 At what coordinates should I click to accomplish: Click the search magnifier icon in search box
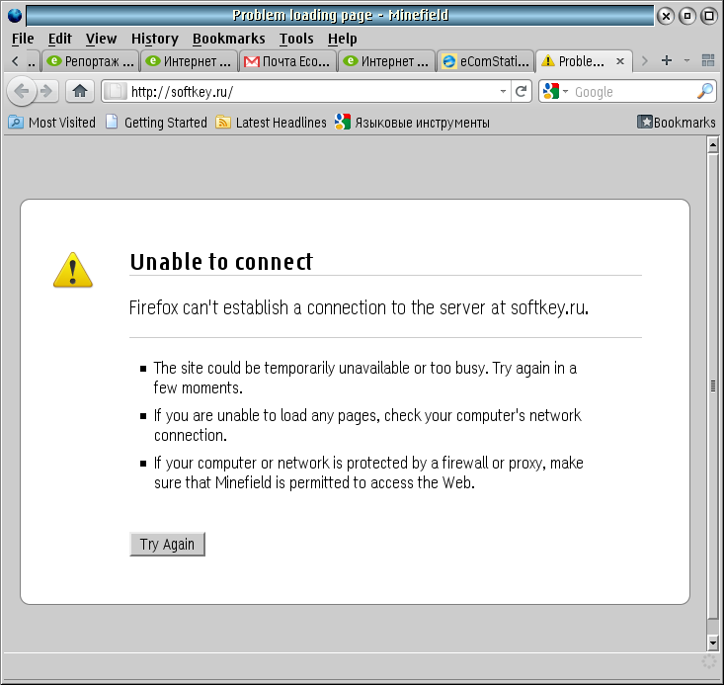704,91
